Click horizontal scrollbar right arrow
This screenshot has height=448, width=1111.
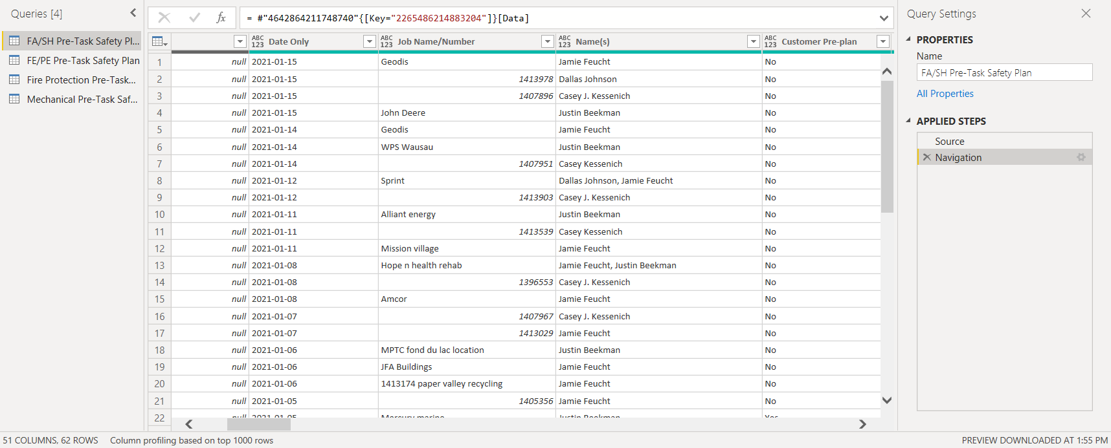(x=862, y=424)
